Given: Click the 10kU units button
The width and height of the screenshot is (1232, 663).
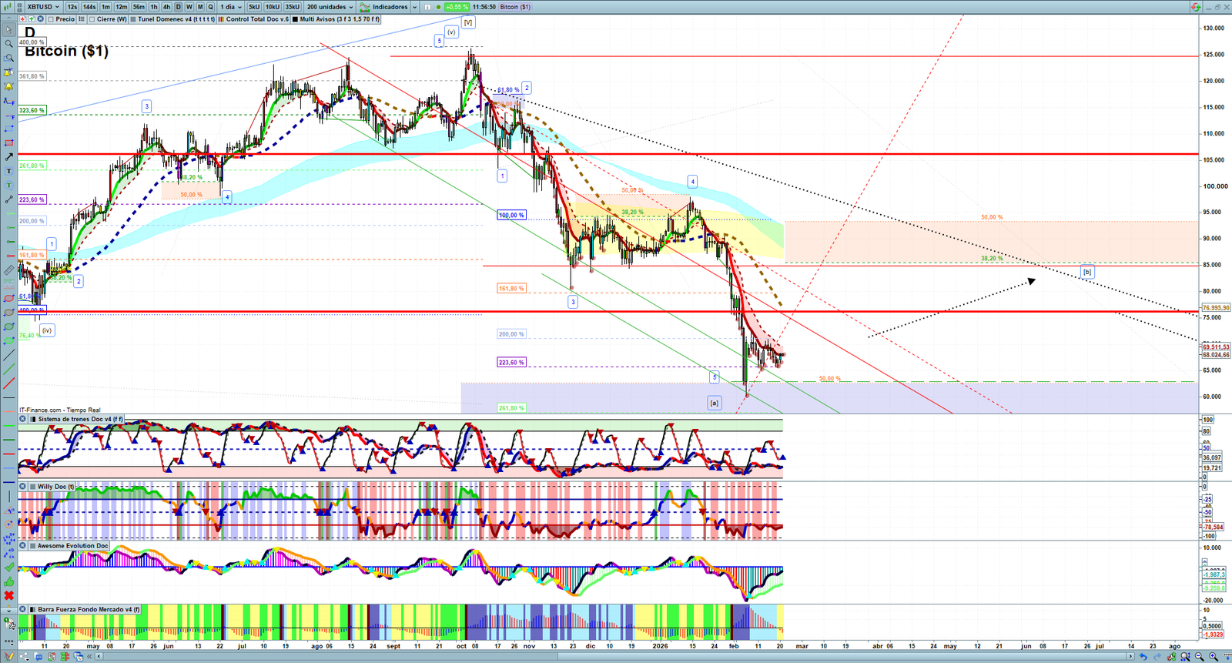Looking at the screenshot, I should pos(273,7).
